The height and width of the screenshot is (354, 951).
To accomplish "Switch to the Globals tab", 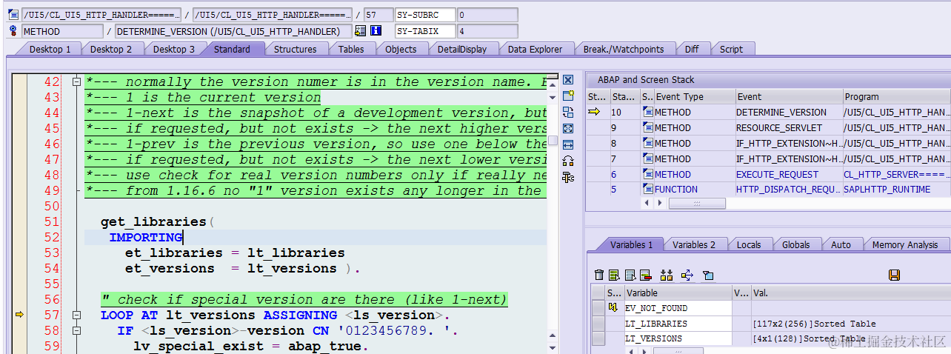I will [x=795, y=244].
